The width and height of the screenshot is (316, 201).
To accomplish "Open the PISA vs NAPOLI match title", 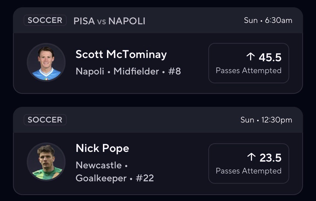I will (109, 21).
